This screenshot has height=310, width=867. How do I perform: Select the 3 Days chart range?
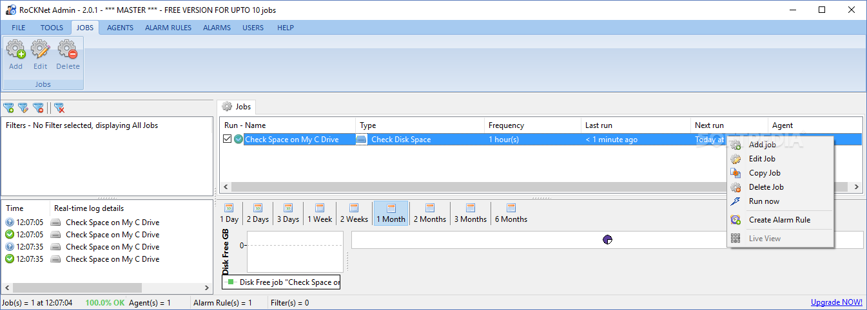(x=288, y=213)
